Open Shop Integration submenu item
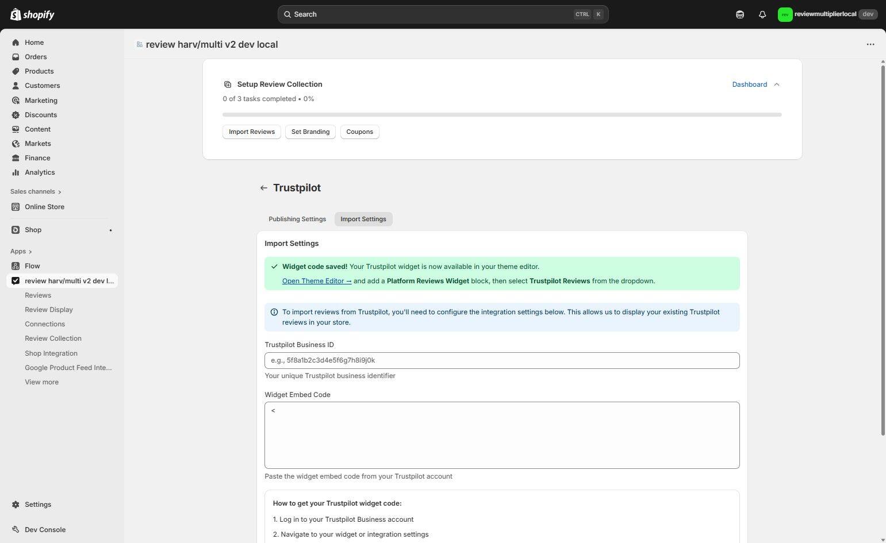886x543 pixels. (51, 353)
